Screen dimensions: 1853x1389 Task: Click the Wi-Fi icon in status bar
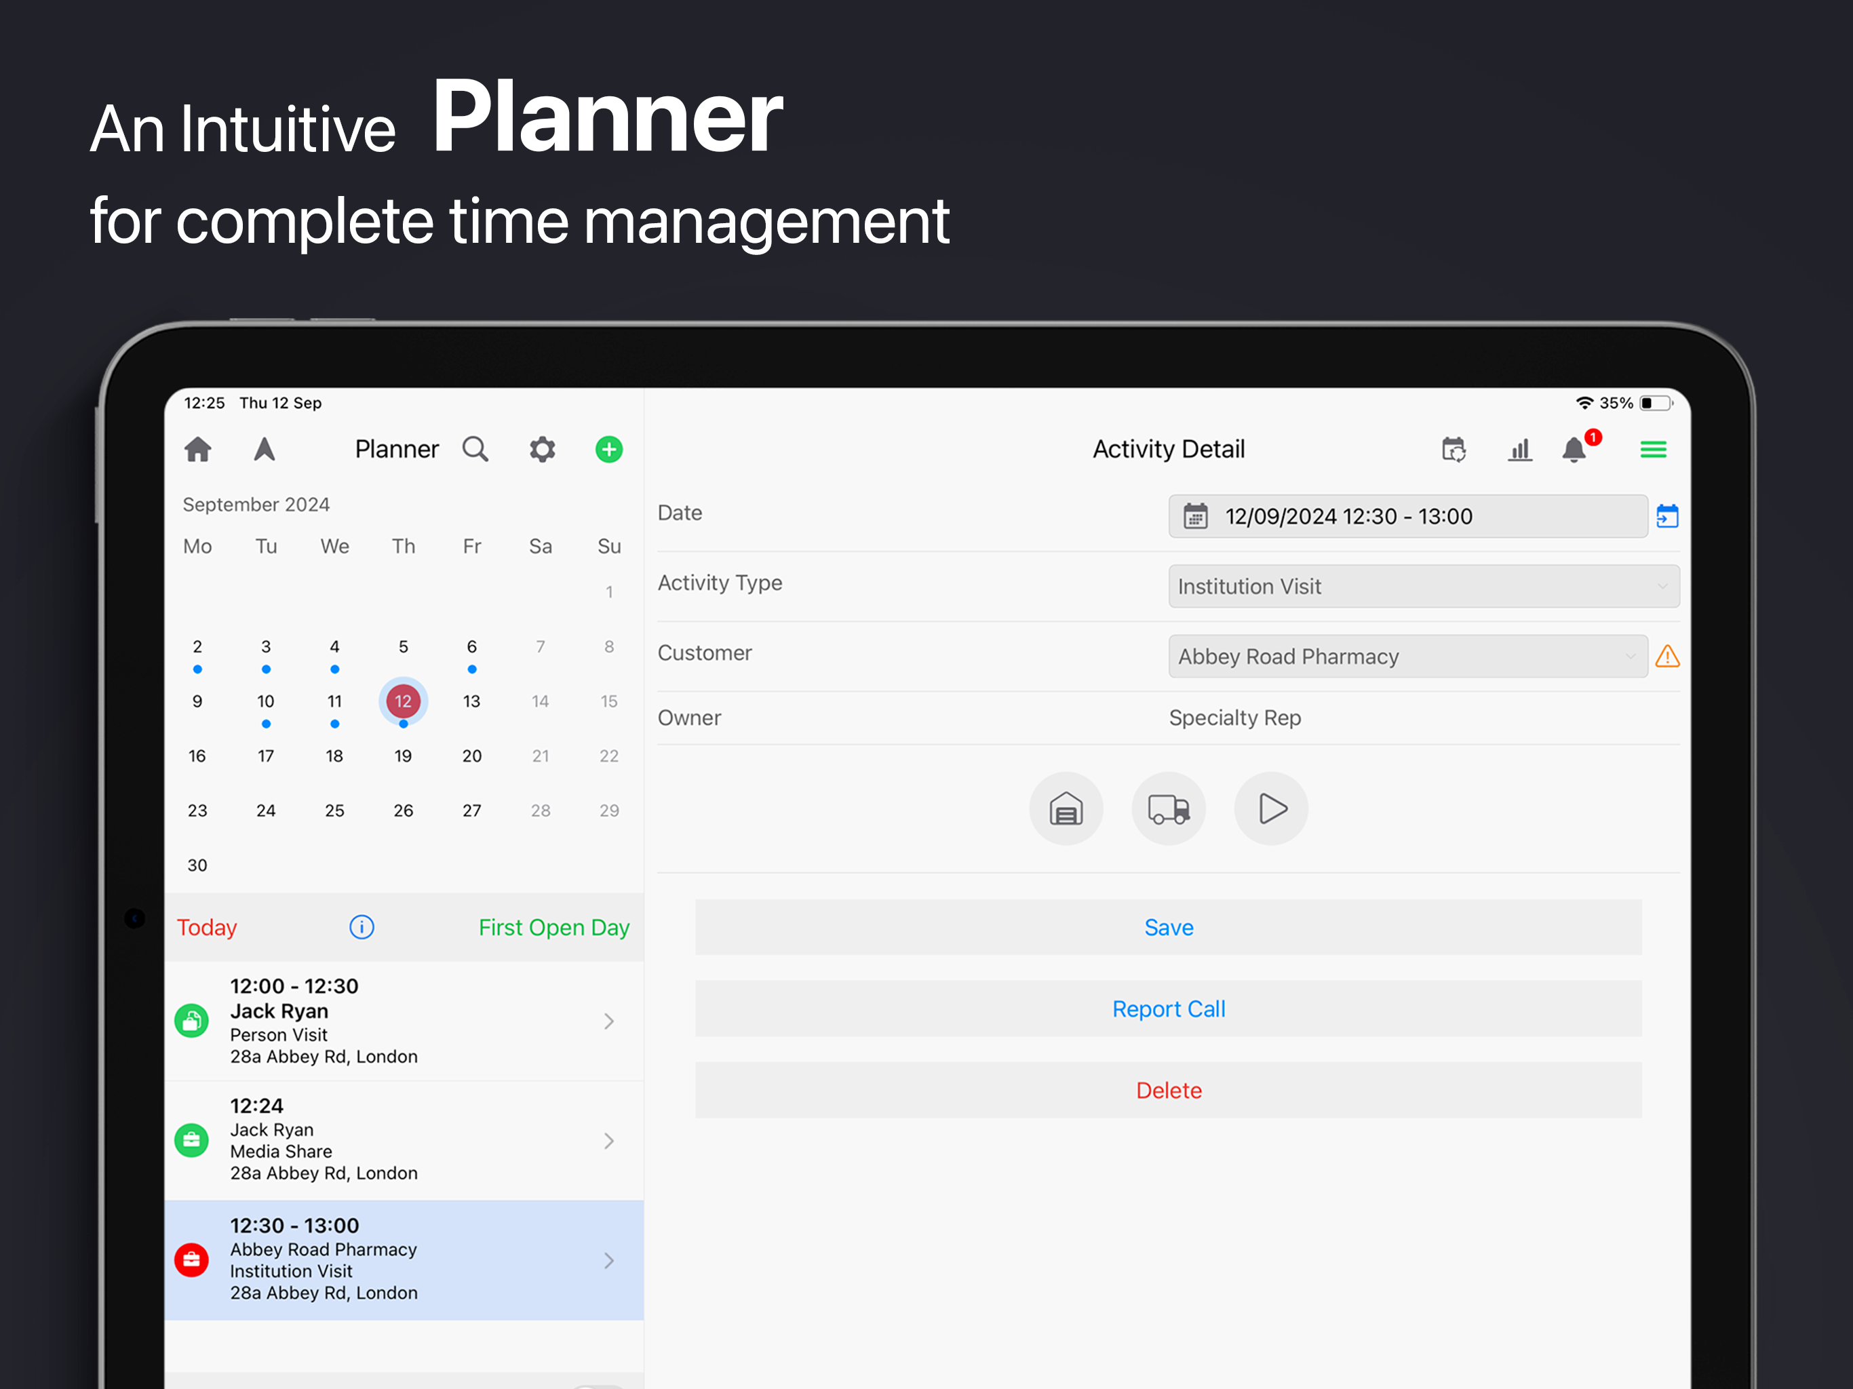coord(1584,403)
